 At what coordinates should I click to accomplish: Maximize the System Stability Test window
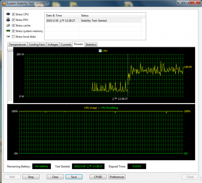(x=186, y=3)
